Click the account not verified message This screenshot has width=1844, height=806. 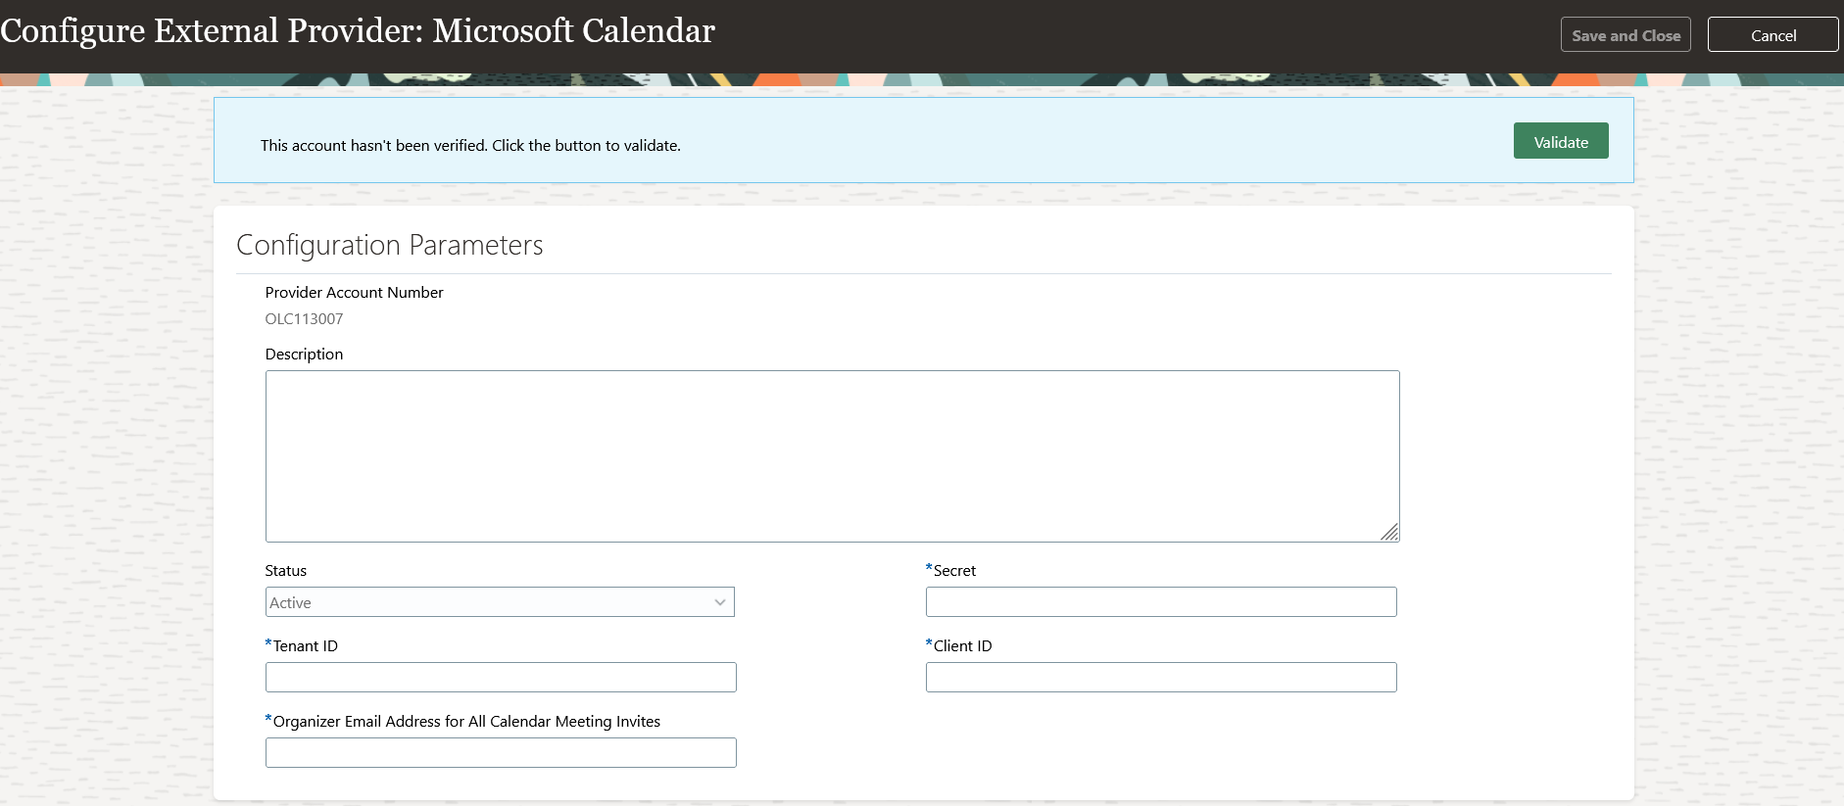(470, 146)
